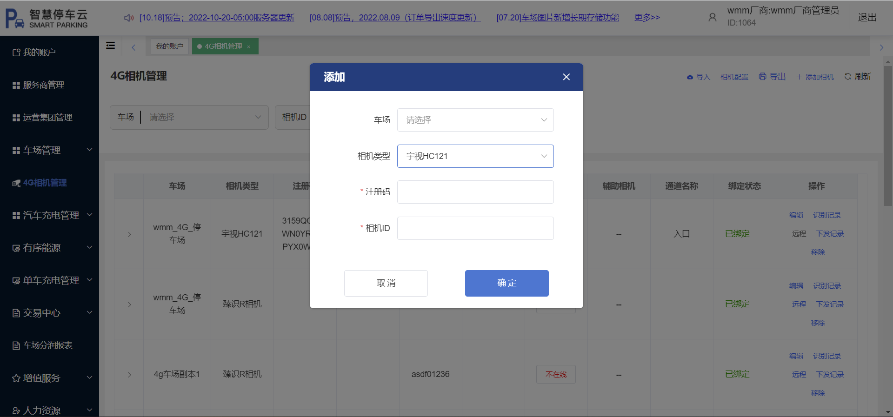Click 下发记录 in 宇视HC121 row
Image resolution: width=893 pixels, height=417 pixels.
(x=830, y=233)
